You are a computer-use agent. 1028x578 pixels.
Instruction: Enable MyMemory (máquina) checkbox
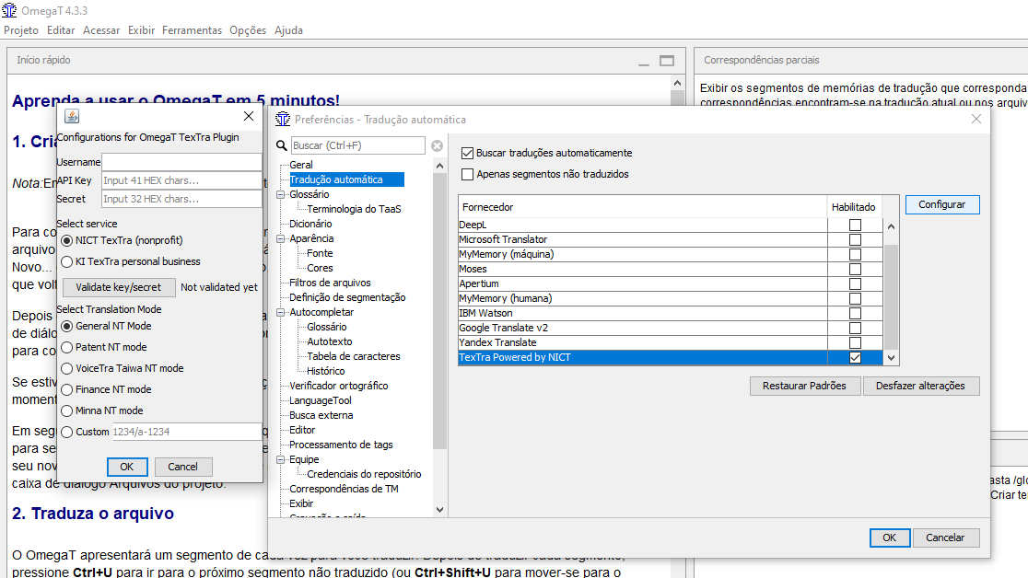855,254
